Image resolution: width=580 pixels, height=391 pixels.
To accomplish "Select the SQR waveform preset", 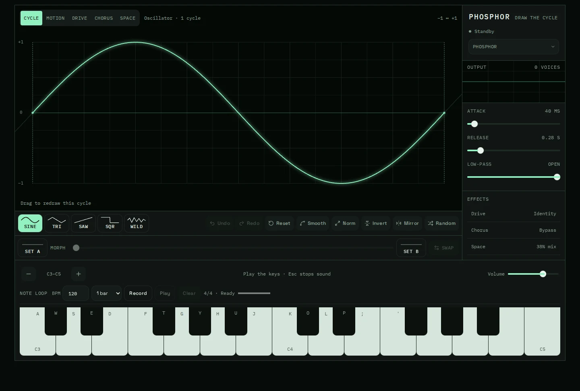I will tap(110, 223).
